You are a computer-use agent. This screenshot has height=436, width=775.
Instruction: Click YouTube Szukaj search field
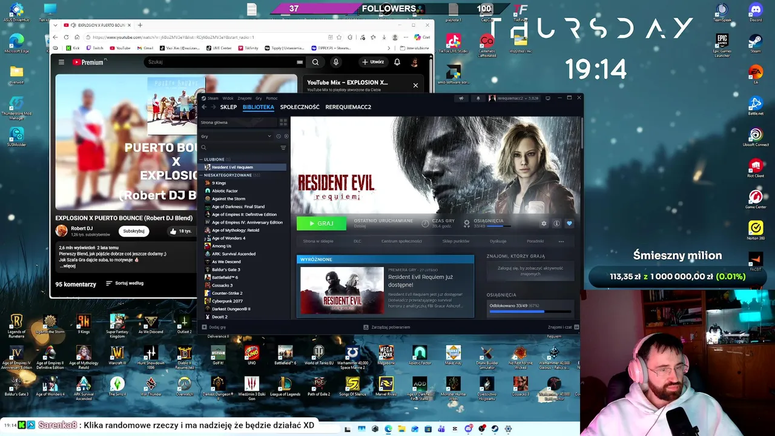224,62
